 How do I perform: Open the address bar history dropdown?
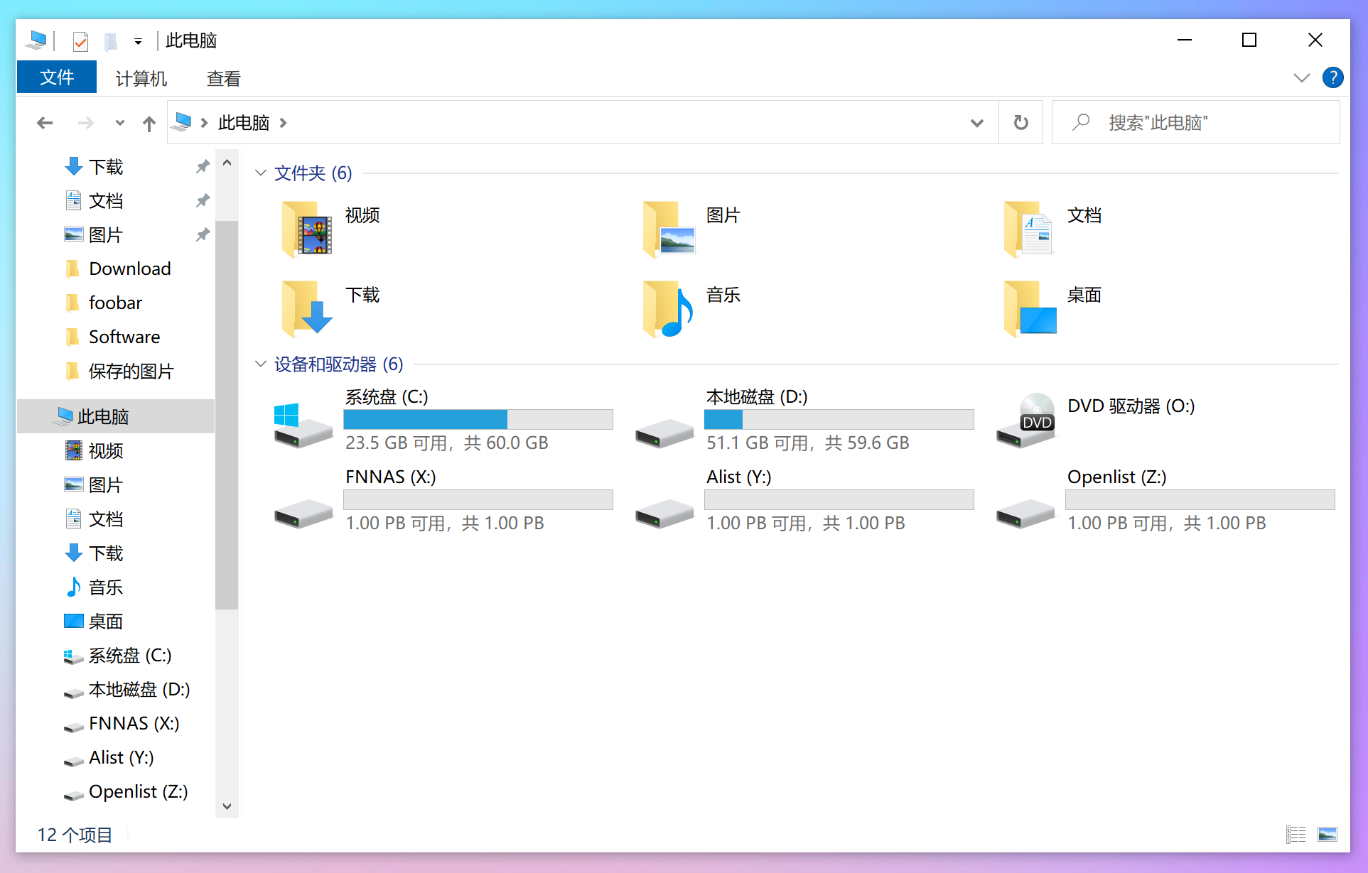(977, 122)
